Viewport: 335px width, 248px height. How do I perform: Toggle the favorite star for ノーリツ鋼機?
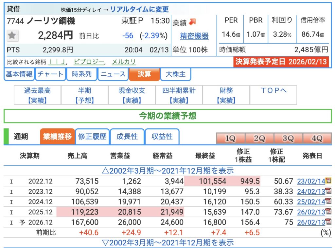(12, 36)
